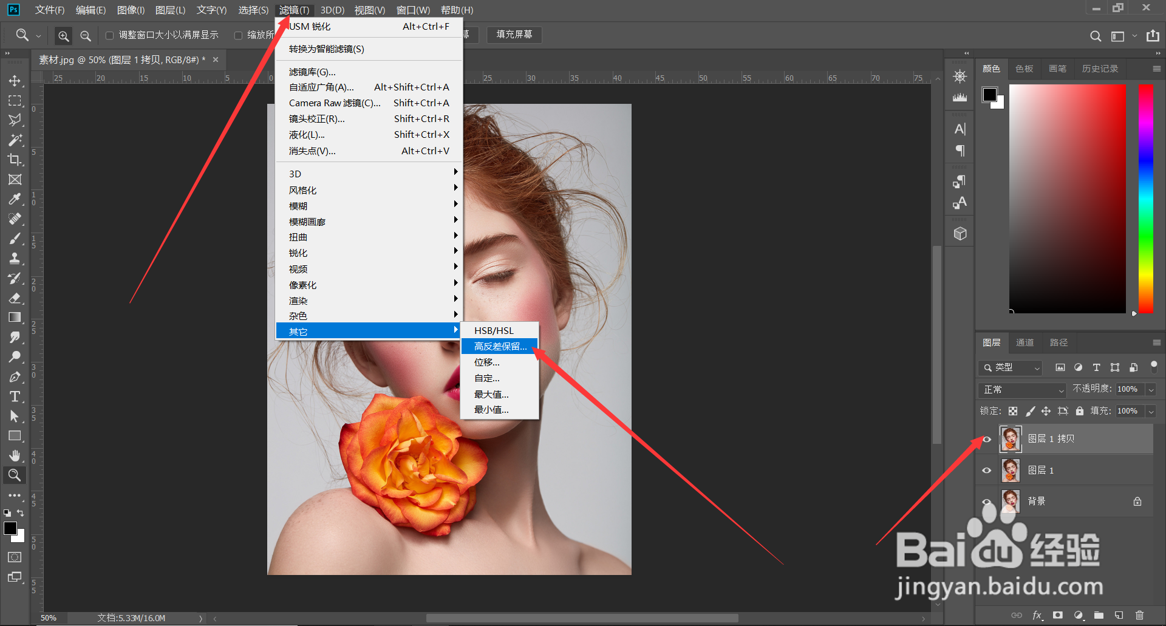Image resolution: width=1166 pixels, height=626 pixels.
Task: Click the horizontal scrollbar at the bottom
Action: [582, 617]
